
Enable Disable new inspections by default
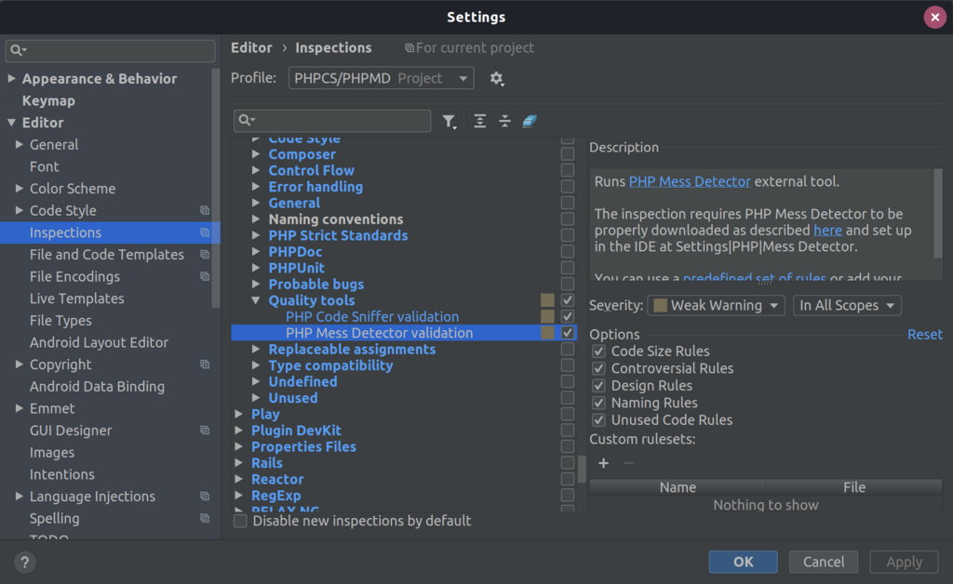(x=241, y=521)
